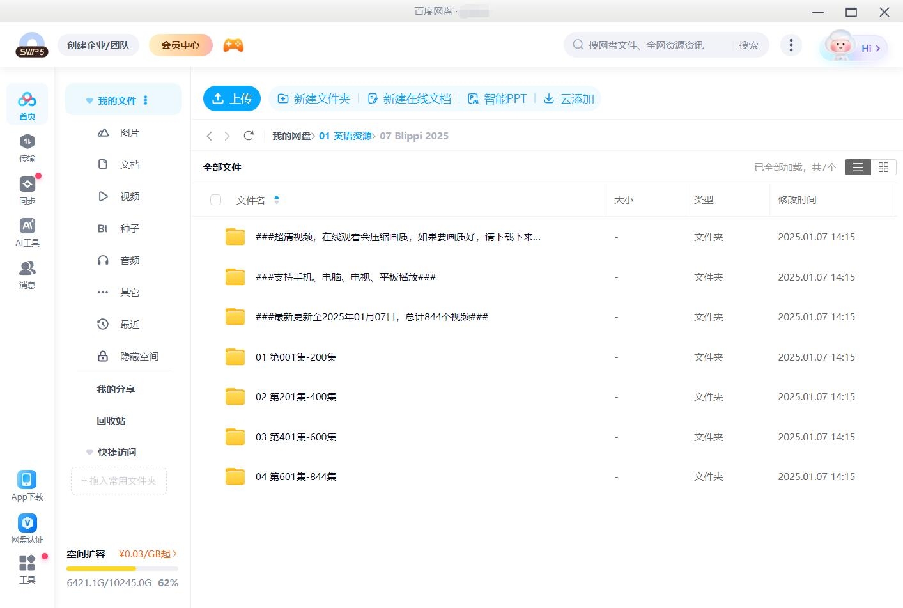Image resolution: width=903 pixels, height=608 pixels.
Task: Click 我的网盘 breadcrumb
Action: (291, 136)
